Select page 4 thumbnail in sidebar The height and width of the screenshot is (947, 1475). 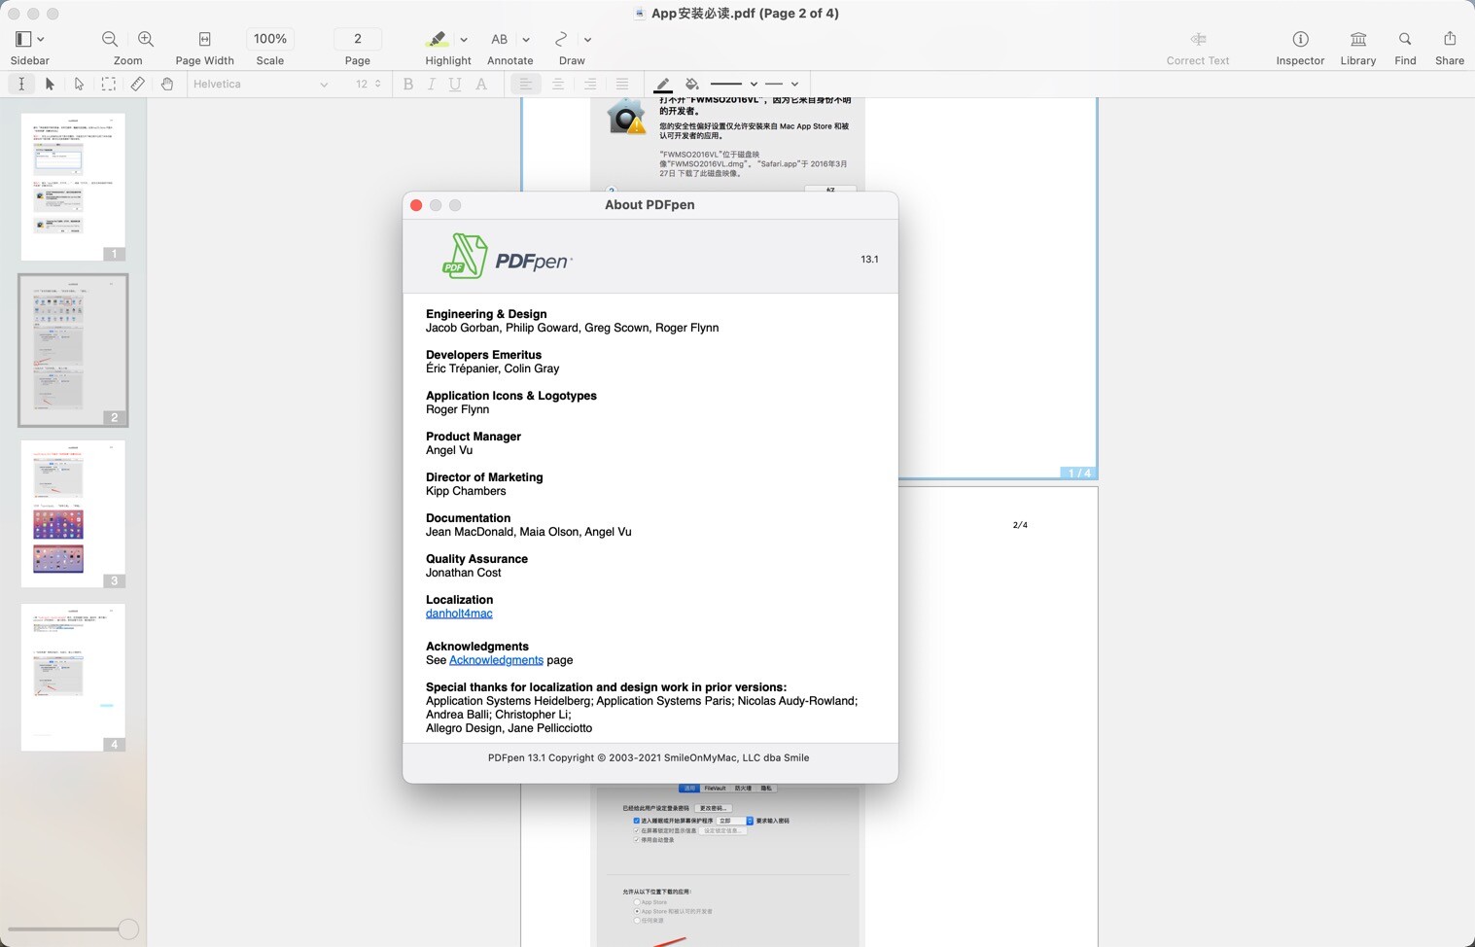[x=73, y=677]
